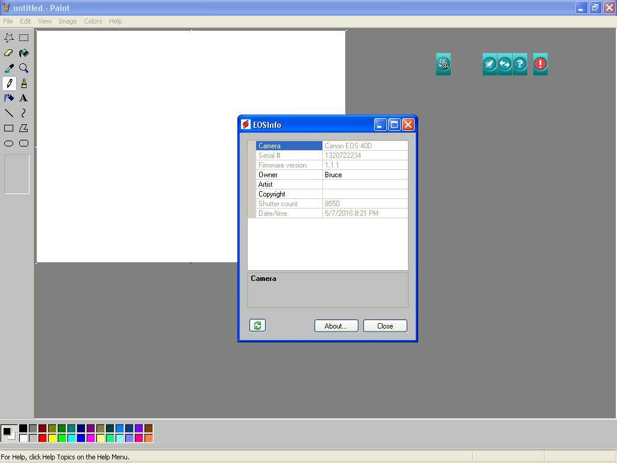Open the Colors menu
This screenshot has height=463, width=617.
(x=93, y=21)
